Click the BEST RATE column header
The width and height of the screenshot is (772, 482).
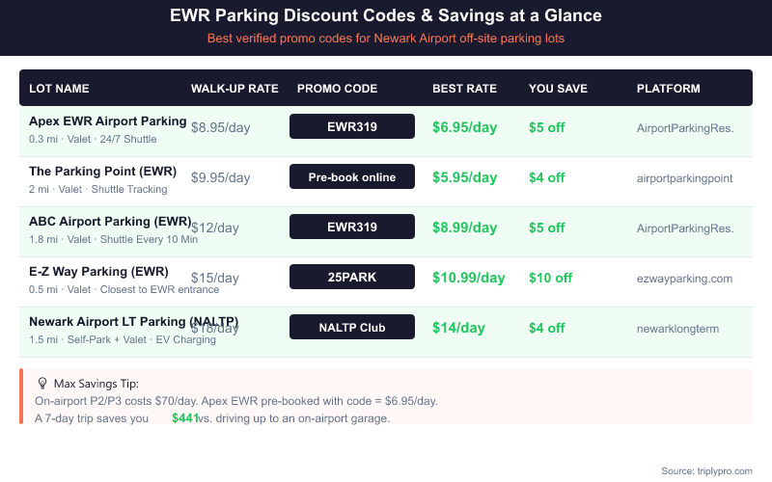coord(464,89)
